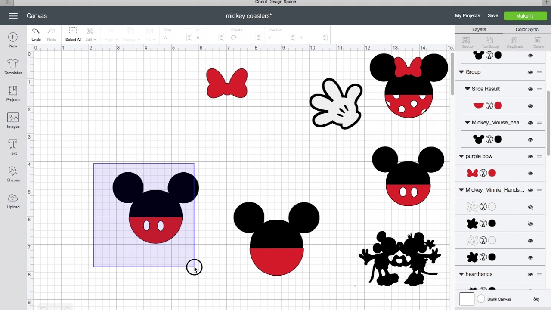The height and width of the screenshot is (310, 551).
Task: Open the Shapes tool
Action: click(x=13, y=174)
